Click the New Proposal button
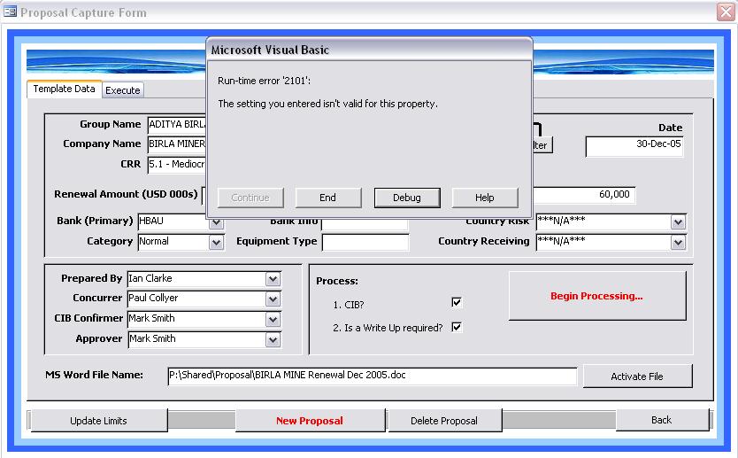 pyautogui.click(x=310, y=420)
